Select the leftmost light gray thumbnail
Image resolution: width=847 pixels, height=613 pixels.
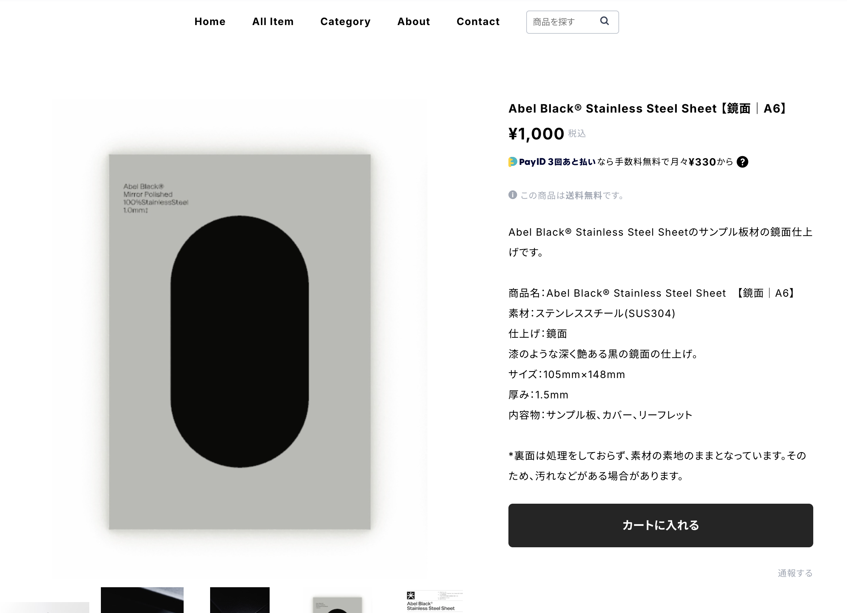[x=45, y=607]
